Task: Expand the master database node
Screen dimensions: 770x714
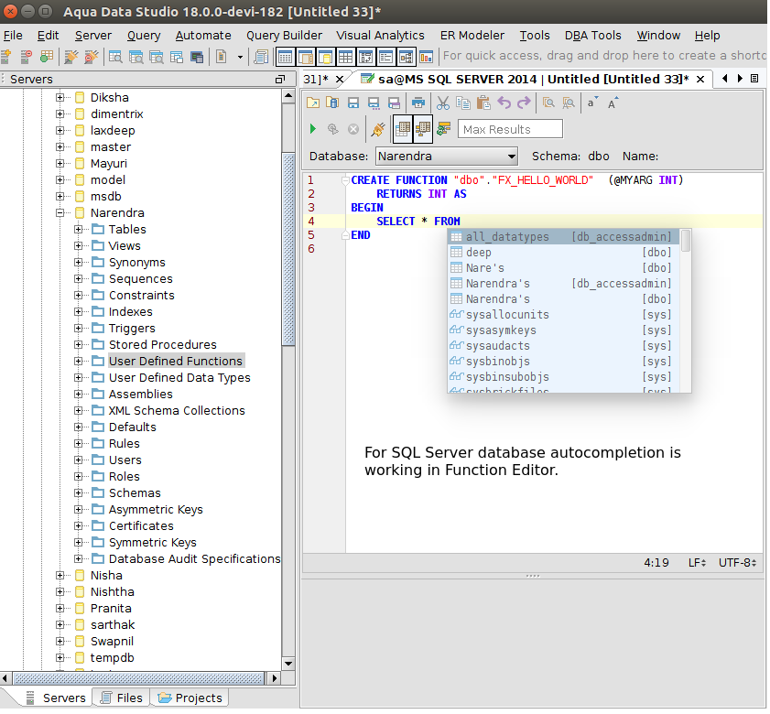Action: 60,147
